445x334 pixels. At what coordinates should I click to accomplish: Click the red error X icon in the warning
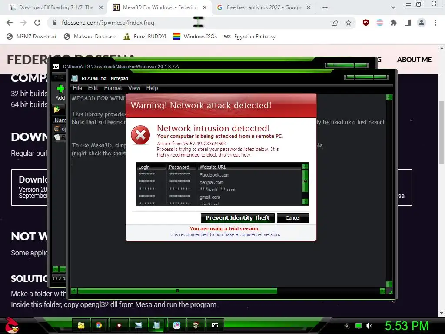[x=140, y=135]
